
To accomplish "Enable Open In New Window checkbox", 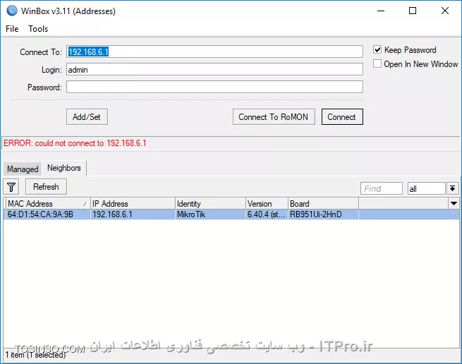I will (x=377, y=63).
